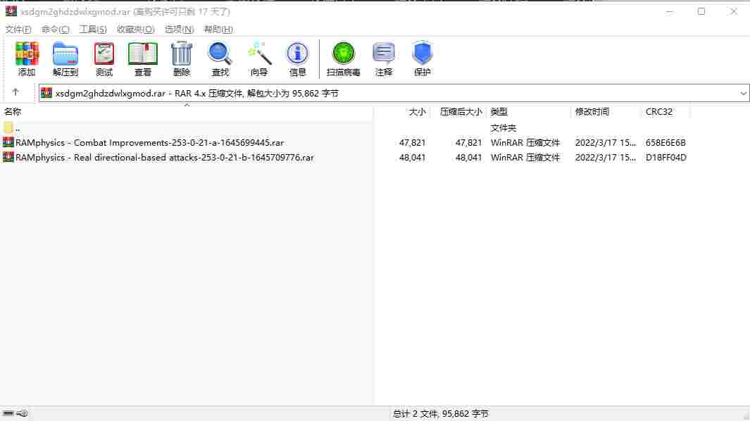The image size is (750, 421).
Task: Open the 查看 (View) book icon
Action: click(x=142, y=54)
